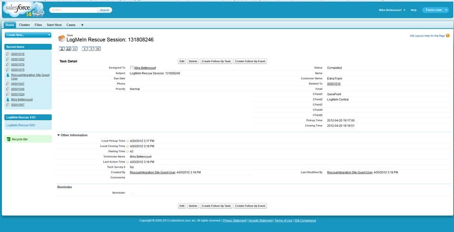Open the Chatter tab
The image size is (454, 232).
click(x=24, y=25)
